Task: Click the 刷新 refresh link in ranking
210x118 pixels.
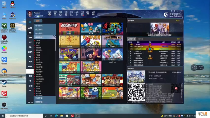Action: [178, 39]
